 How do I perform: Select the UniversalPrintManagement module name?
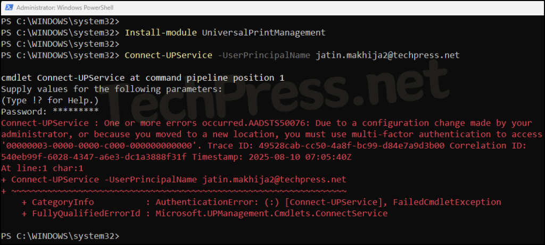coord(264,32)
